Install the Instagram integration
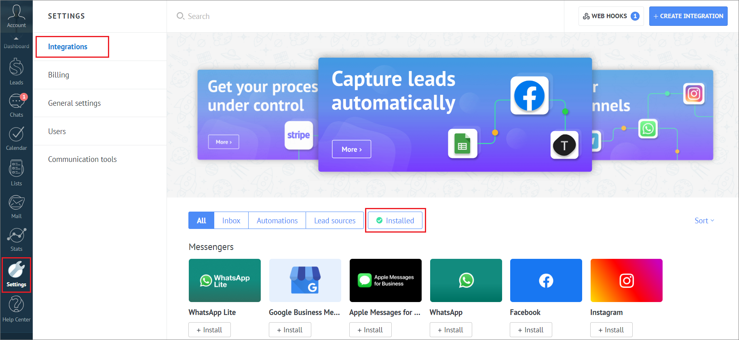 point(611,330)
